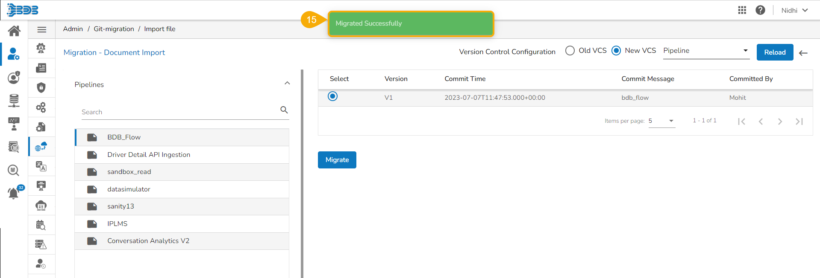Open the badge gear settings icon

[41, 48]
